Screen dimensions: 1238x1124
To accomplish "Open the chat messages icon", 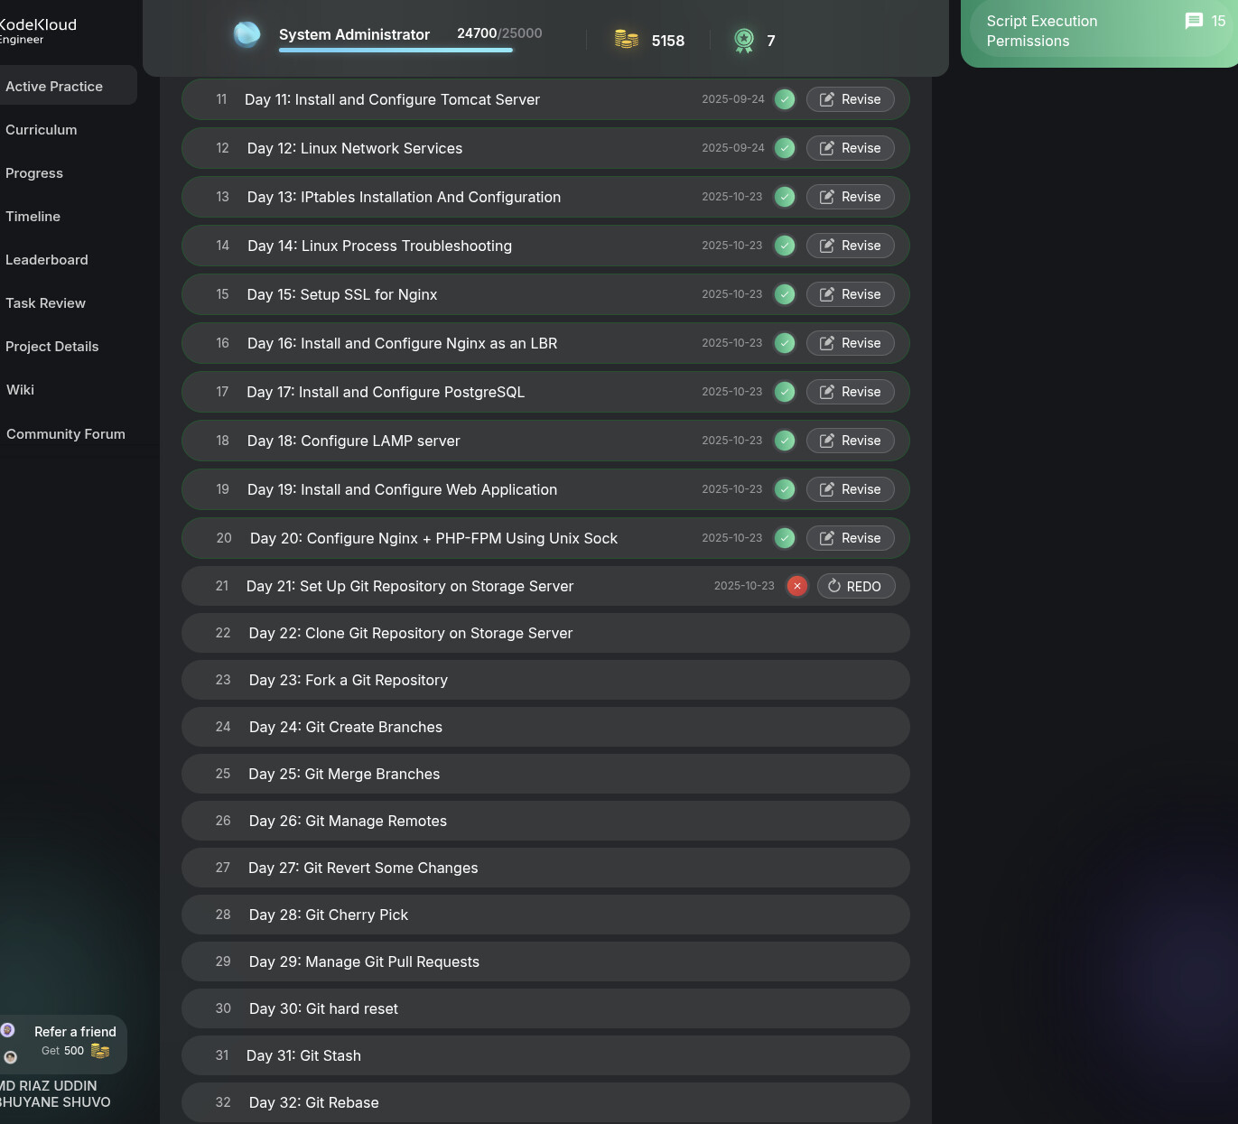I will click(1194, 21).
